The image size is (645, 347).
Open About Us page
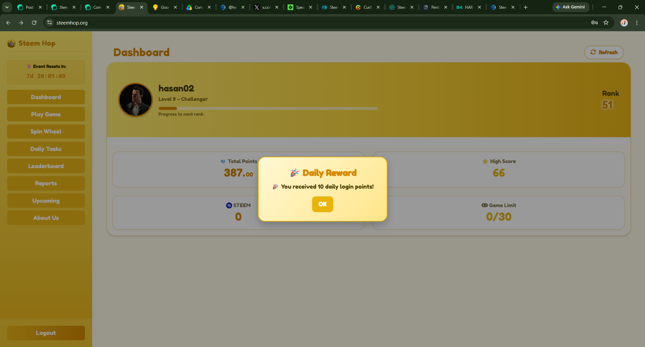[46, 218]
